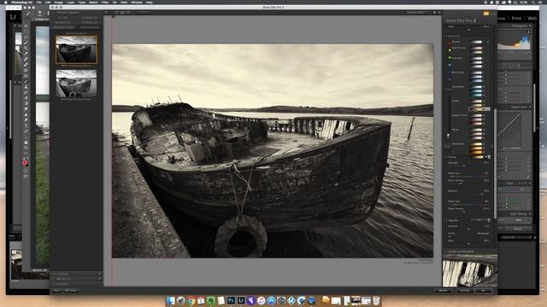Collapse the Color Filter section
Image resolution: width=547 pixels, height=307 pixels.
(x=446, y=36)
